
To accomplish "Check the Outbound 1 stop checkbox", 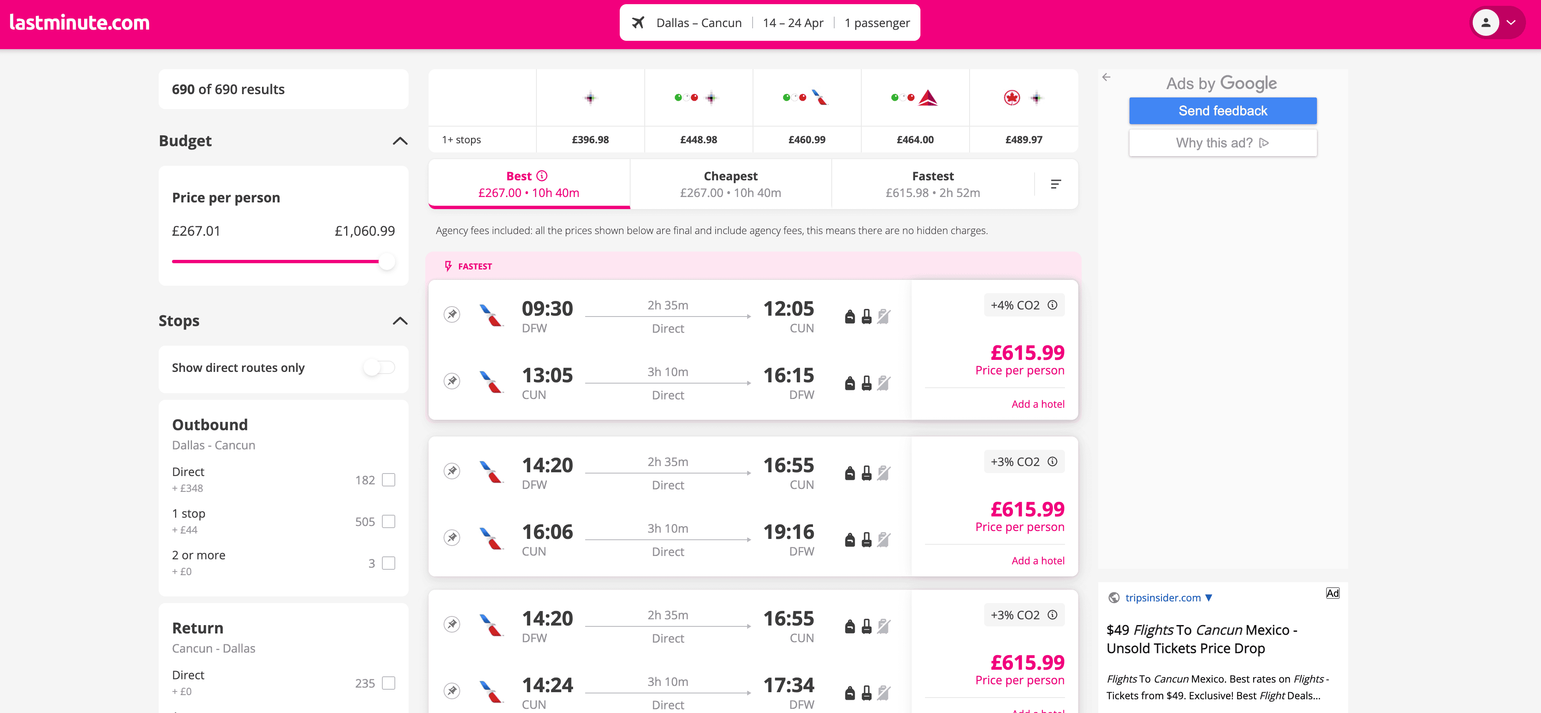I will click(x=389, y=521).
